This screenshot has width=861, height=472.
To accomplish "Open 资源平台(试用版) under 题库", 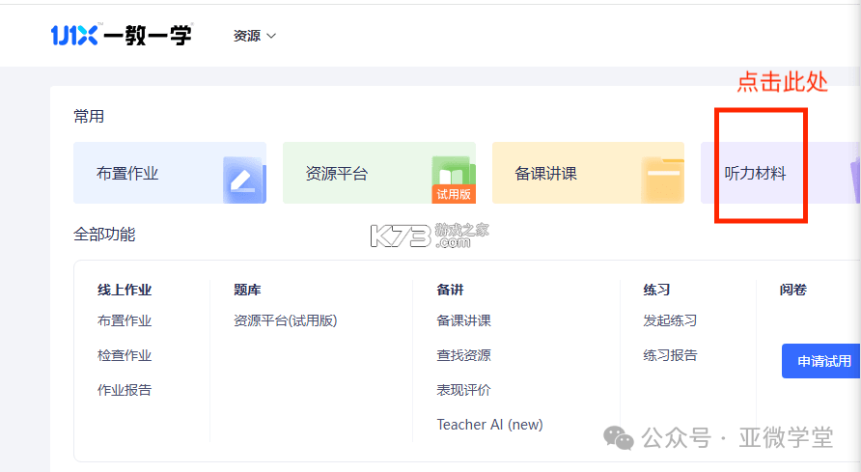I will (x=285, y=320).
